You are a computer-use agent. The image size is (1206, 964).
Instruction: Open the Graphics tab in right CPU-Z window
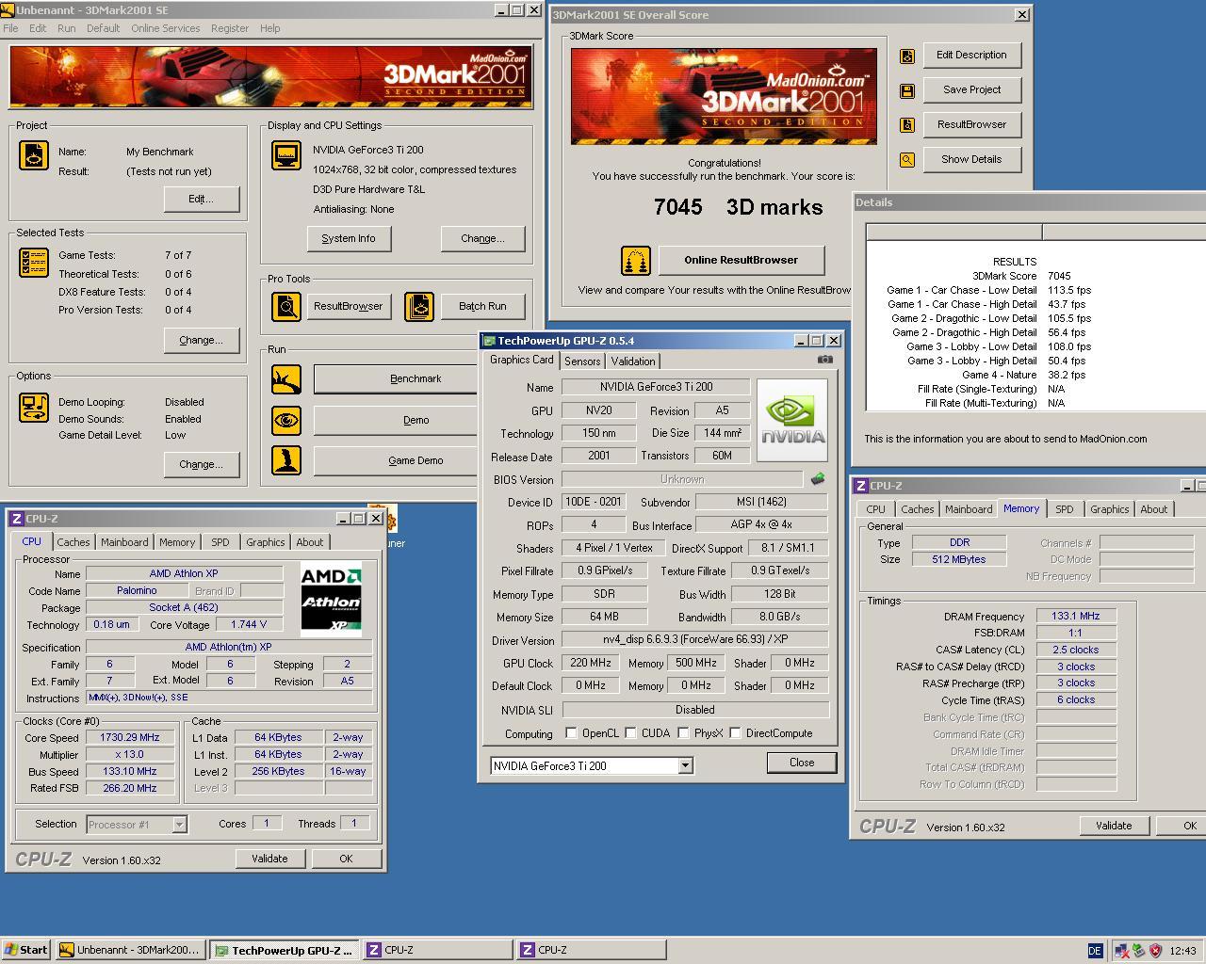[x=1109, y=509]
